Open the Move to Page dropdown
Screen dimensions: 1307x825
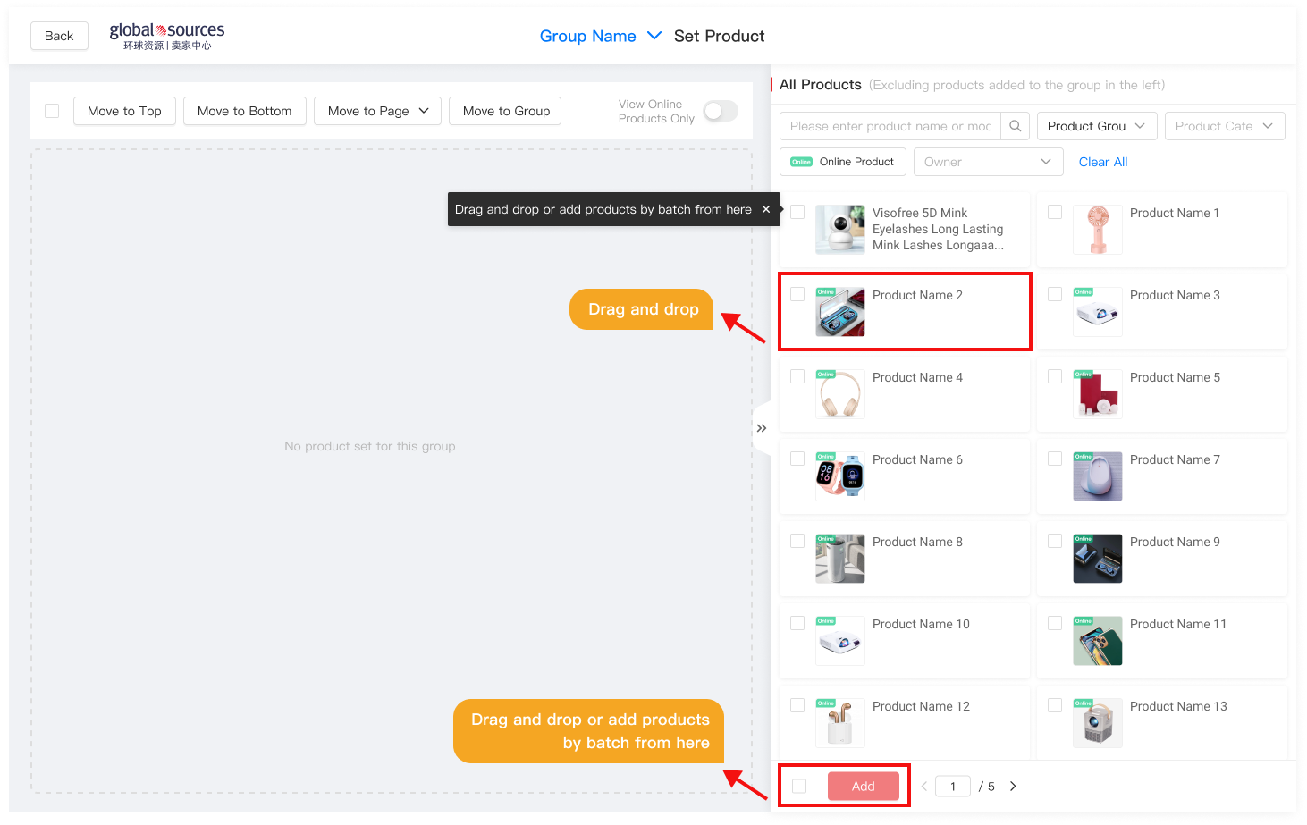click(x=377, y=111)
